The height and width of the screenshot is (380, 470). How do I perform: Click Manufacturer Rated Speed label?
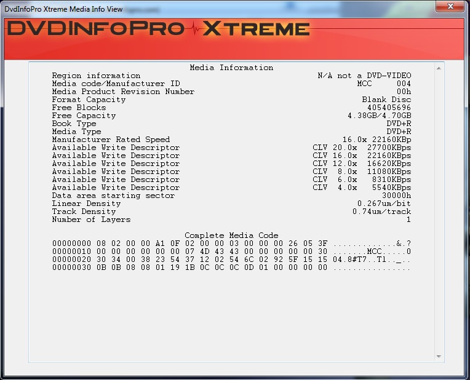pos(111,140)
